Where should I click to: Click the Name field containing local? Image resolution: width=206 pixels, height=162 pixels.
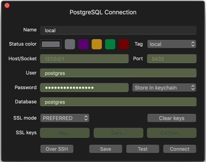[x=118, y=30]
